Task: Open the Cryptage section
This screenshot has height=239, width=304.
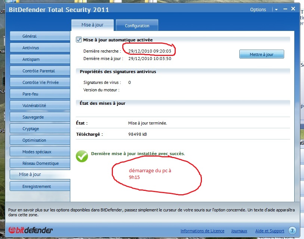Action: (40, 129)
